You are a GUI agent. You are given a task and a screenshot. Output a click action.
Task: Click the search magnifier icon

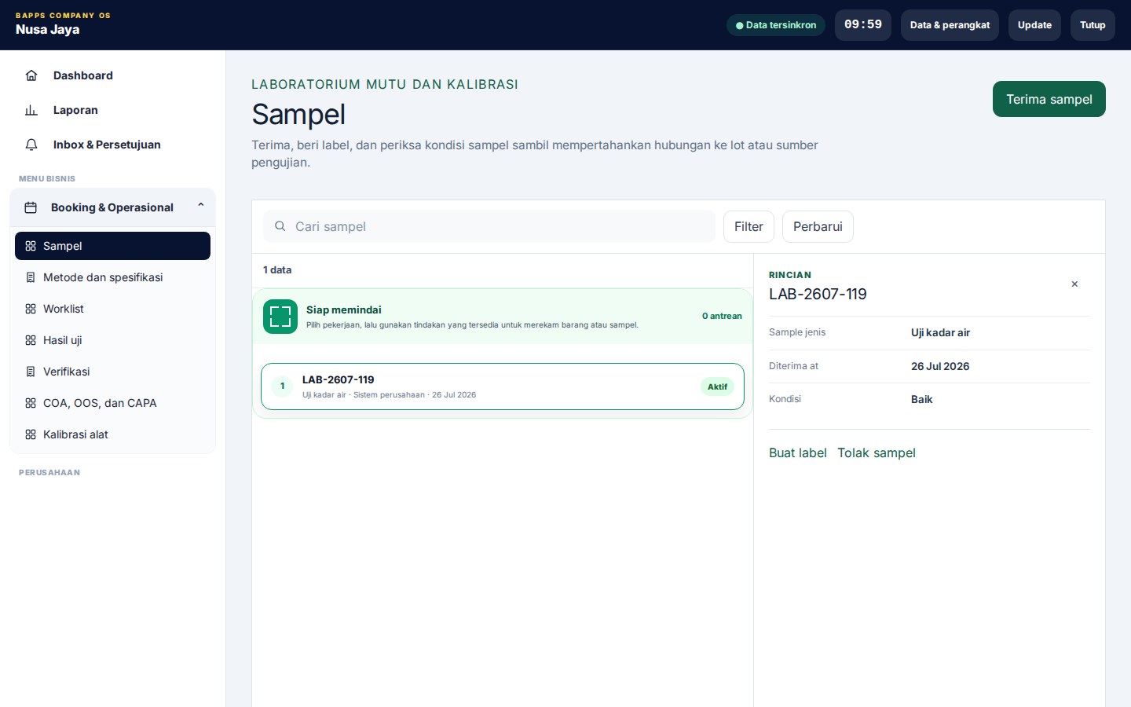point(280,226)
